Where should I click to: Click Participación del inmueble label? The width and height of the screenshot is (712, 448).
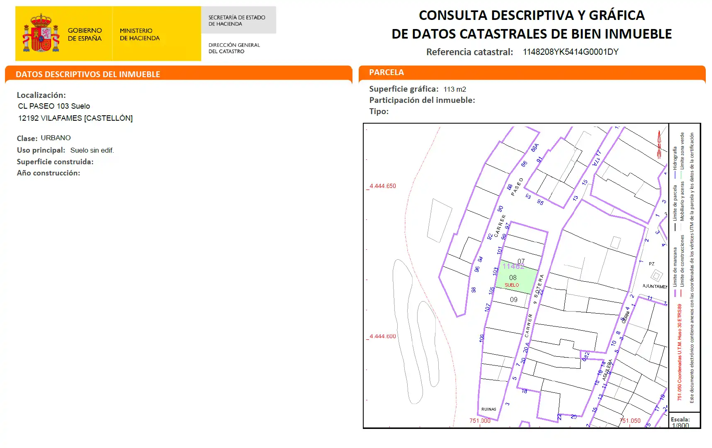click(x=422, y=100)
